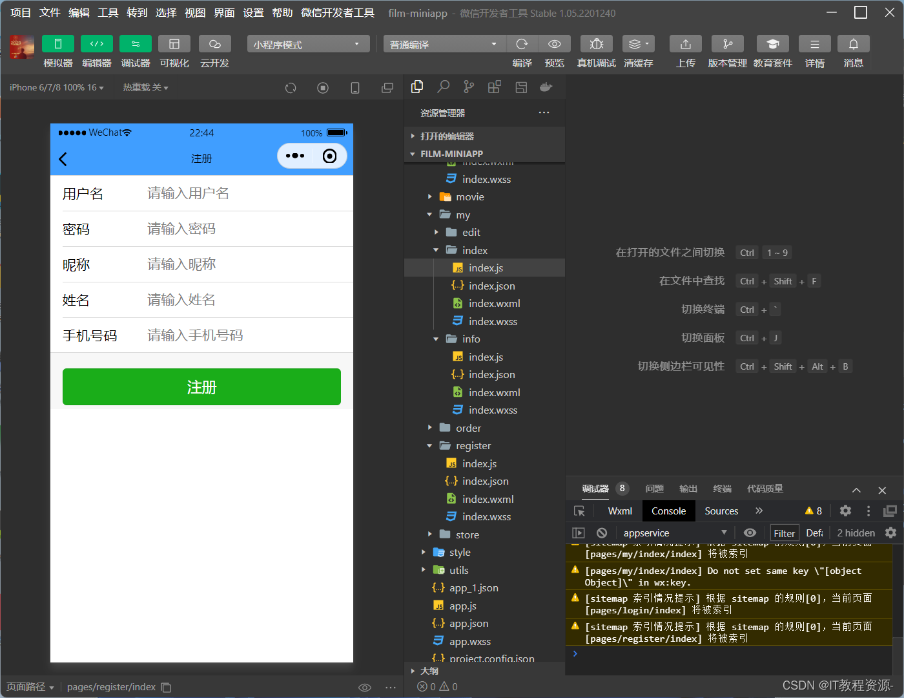
Task: Detach simulator into separate window icon
Action: coord(387,88)
